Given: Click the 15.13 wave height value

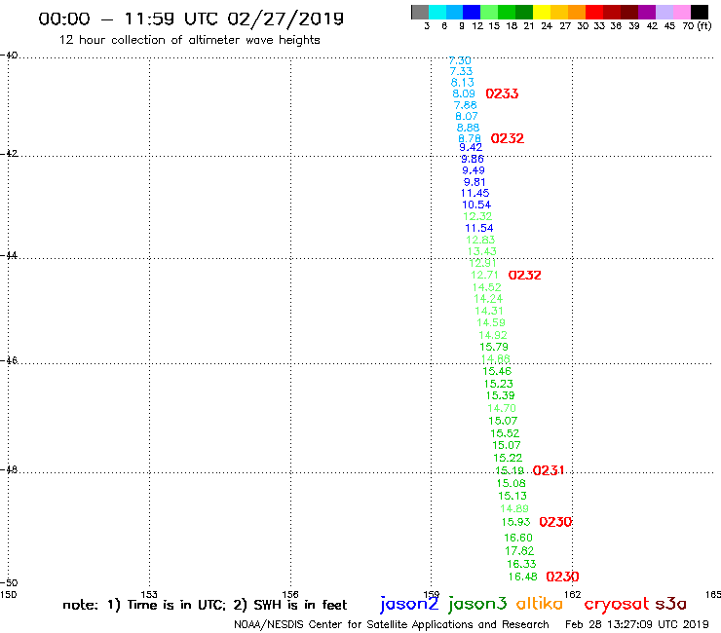Looking at the screenshot, I should 512,497.
